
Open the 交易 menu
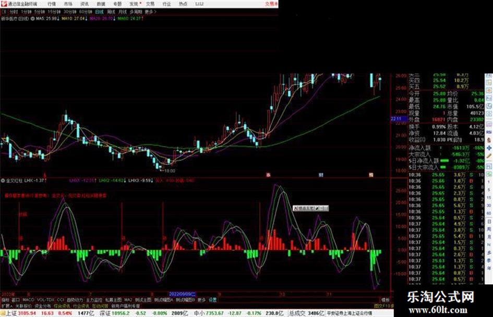pyautogui.click(x=150, y=4)
